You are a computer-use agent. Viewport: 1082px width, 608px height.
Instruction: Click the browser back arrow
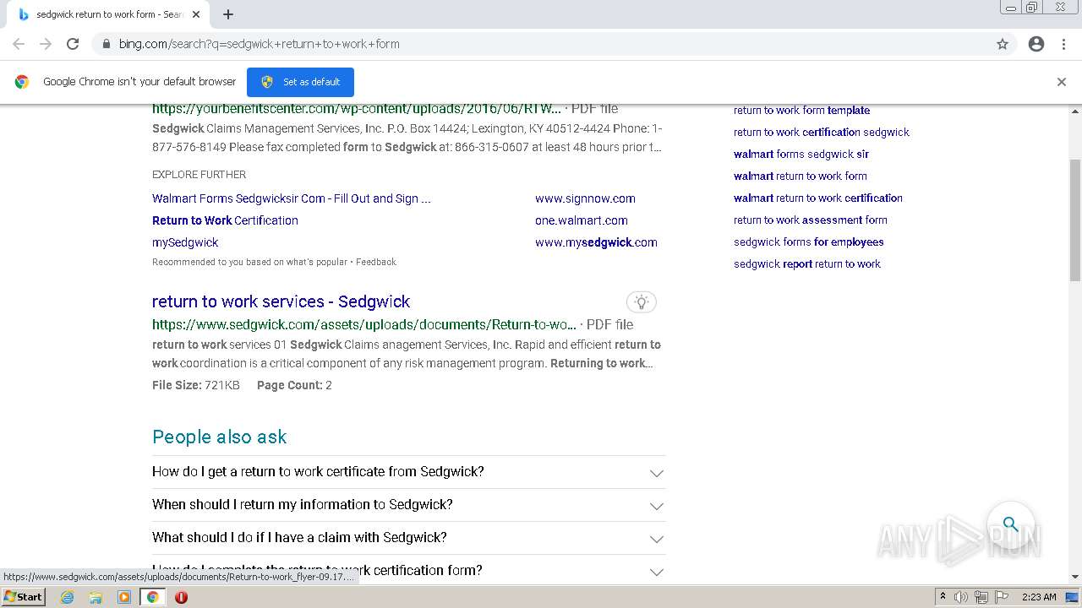pyautogui.click(x=19, y=44)
